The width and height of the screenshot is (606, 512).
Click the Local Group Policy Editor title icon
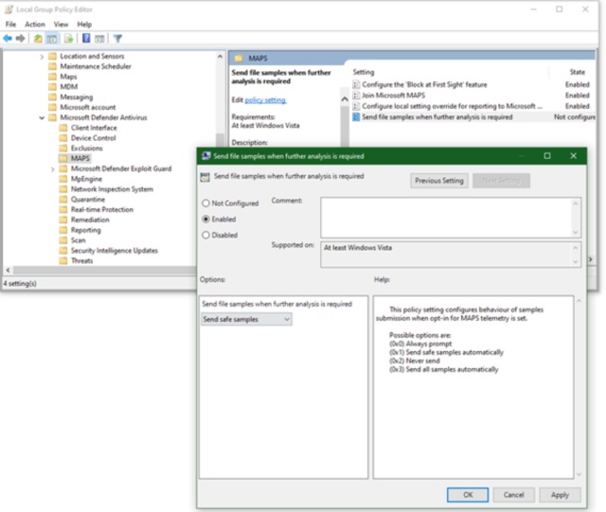(x=9, y=9)
